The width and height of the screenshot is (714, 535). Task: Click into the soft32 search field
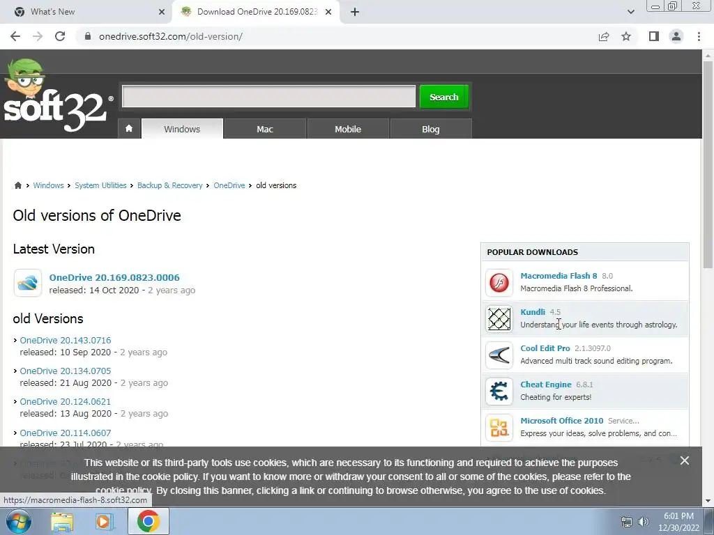click(x=268, y=96)
